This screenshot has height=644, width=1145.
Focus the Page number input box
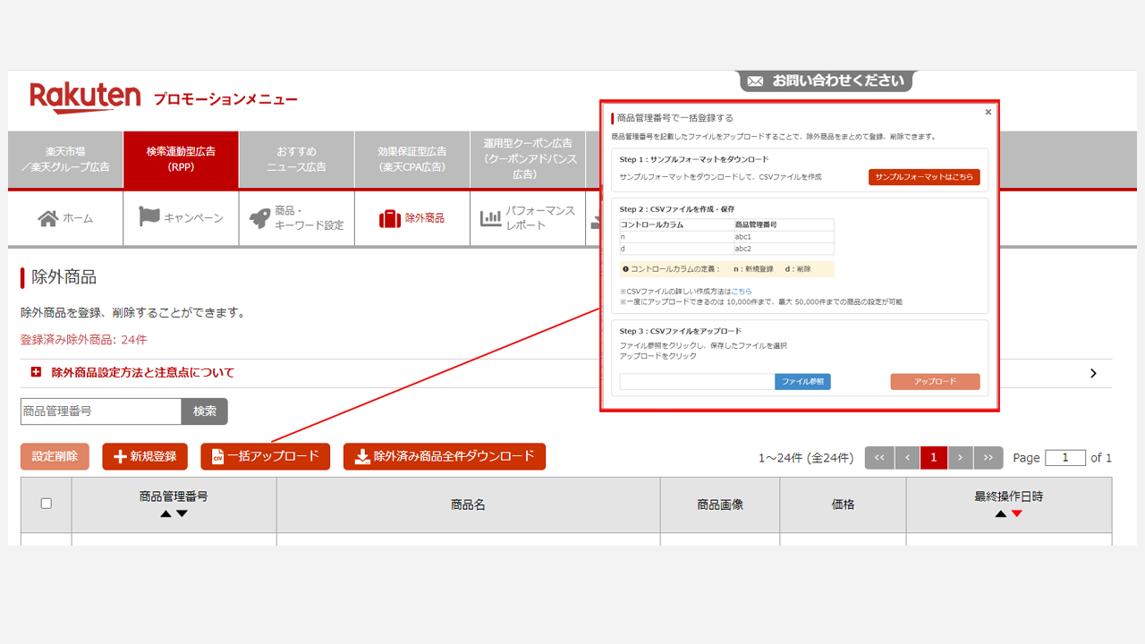coord(1065,457)
